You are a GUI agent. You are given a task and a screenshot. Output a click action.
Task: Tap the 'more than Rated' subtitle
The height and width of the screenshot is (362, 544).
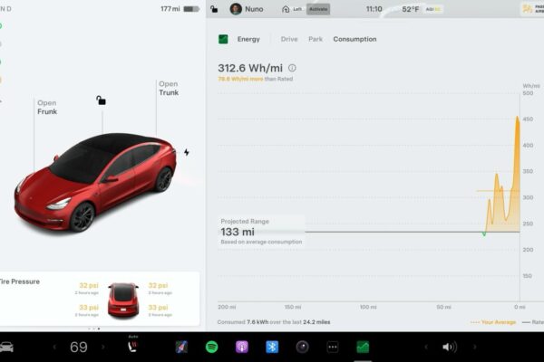256,79
